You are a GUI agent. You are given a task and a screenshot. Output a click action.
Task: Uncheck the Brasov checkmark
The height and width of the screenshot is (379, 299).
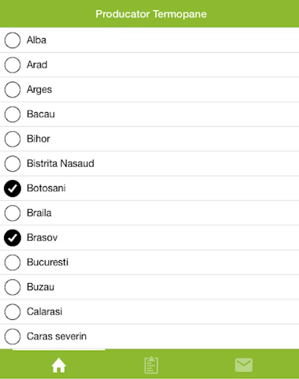pos(13,238)
